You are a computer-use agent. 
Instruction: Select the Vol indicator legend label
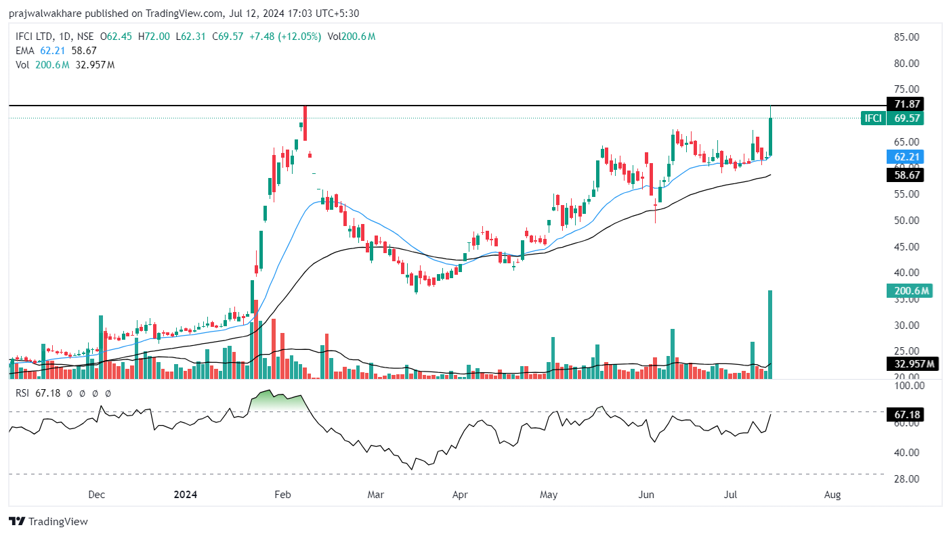[x=23, y=65]
